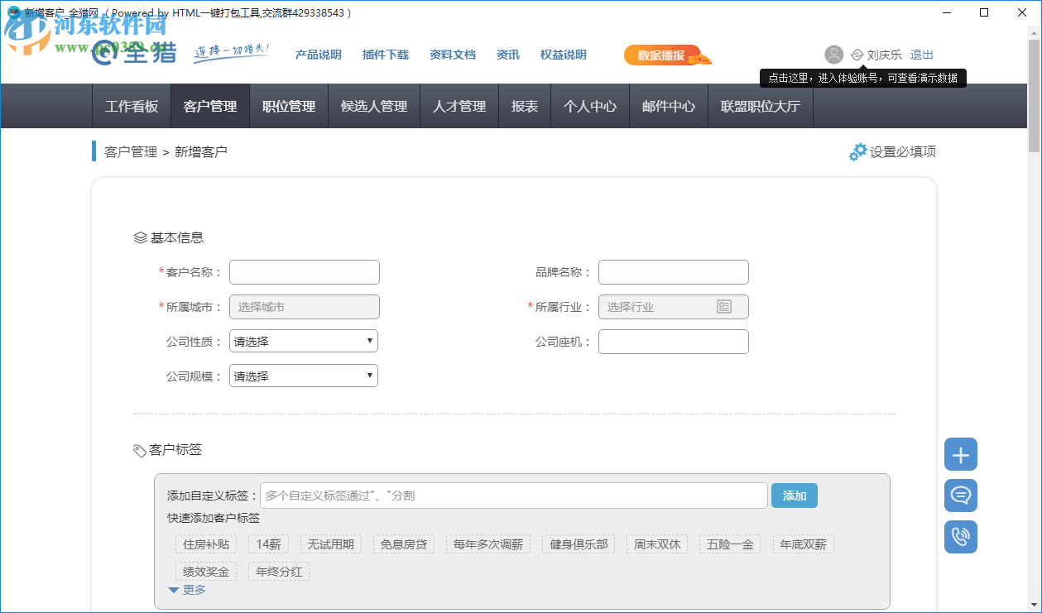
Task: Toggle the 五险一金 customer tag
Action: [729, 544]
